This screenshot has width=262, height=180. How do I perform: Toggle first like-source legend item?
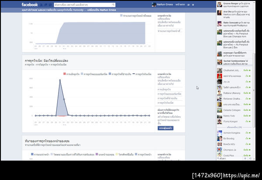click(x=40, y=154)
